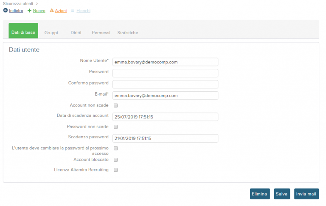Enable the Password non scade checkbox
Image resolution: width=326 pixels, height=206 pixels.
(116, 127)
